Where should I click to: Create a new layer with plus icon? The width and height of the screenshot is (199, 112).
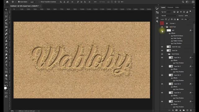[x=187, y=110]
